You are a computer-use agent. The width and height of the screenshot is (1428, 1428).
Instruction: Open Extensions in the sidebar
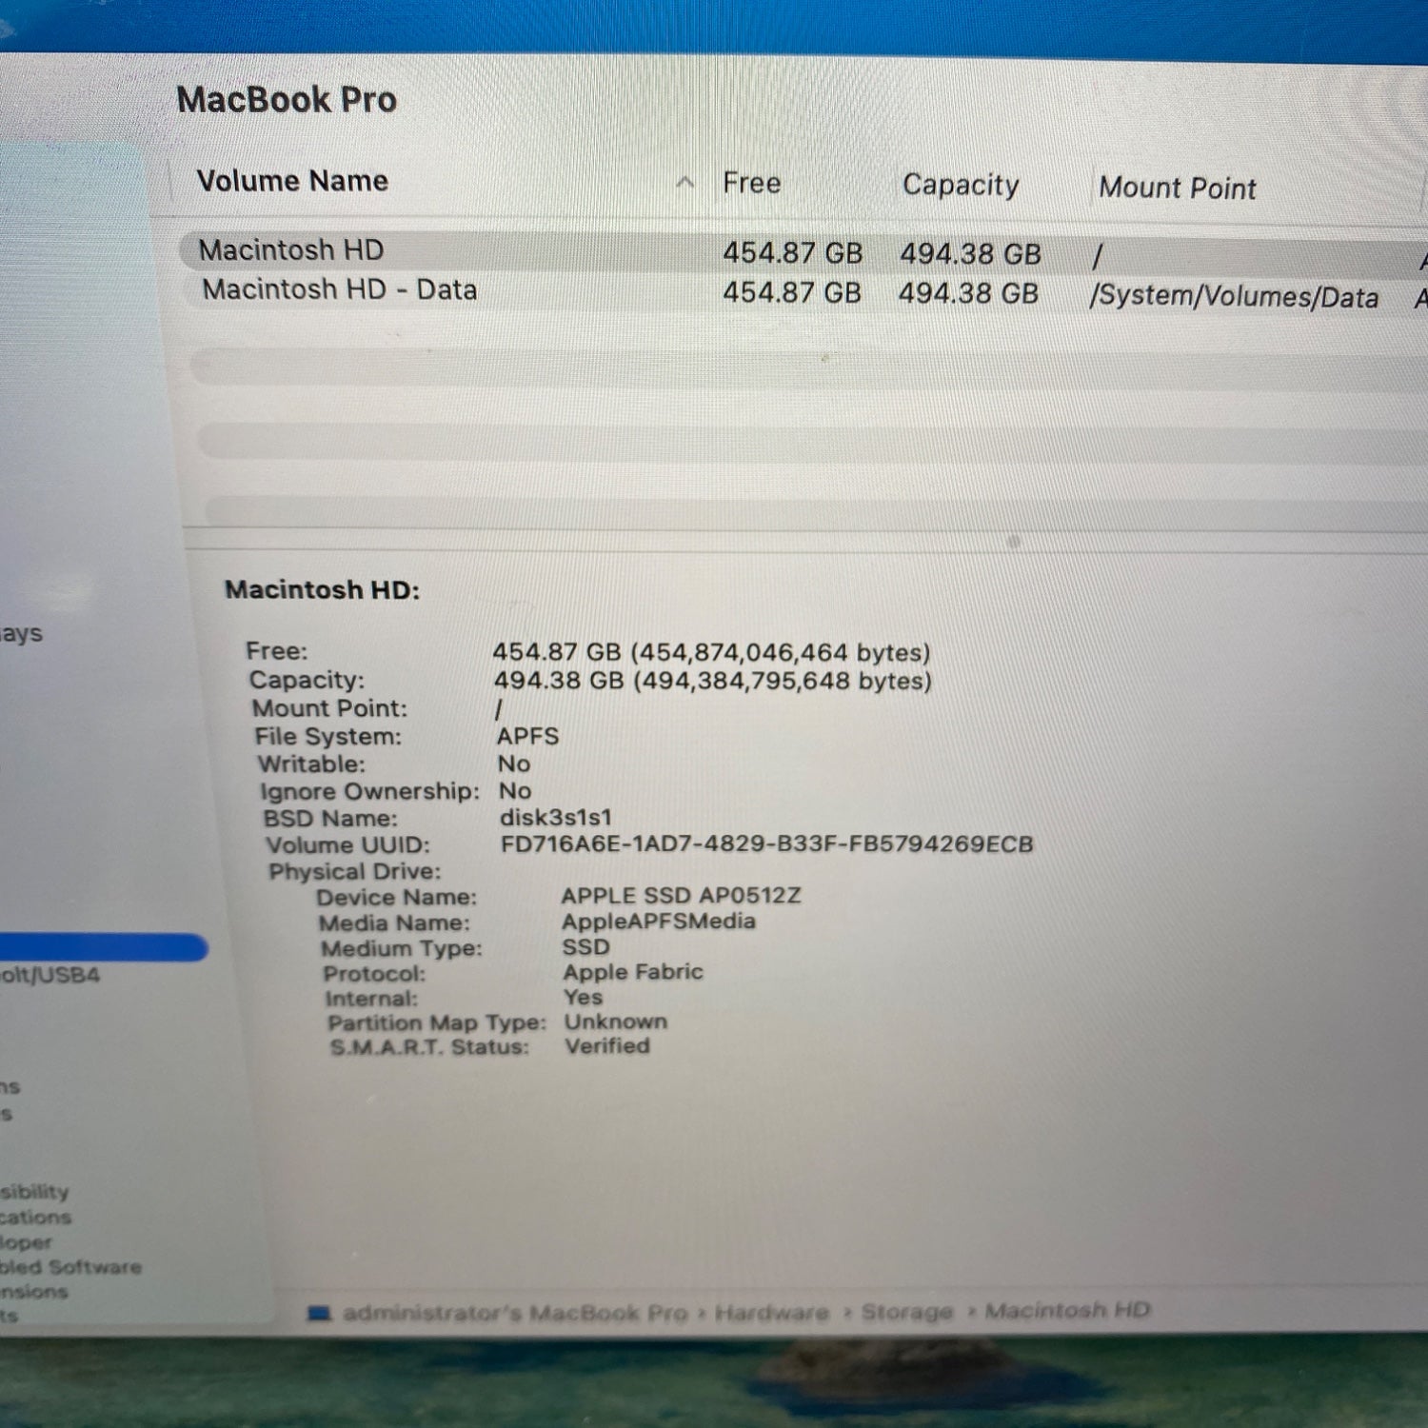point(34,1292)
